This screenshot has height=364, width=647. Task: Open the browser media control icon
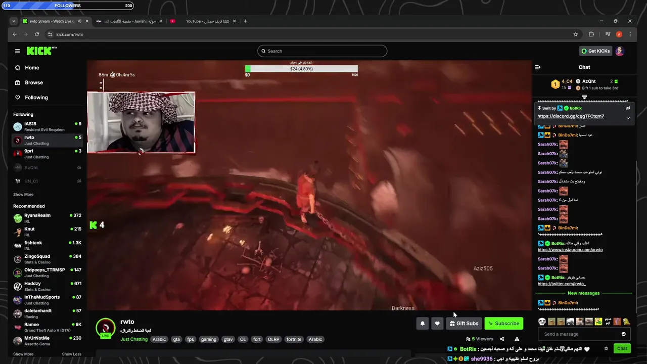click(608, 34)
